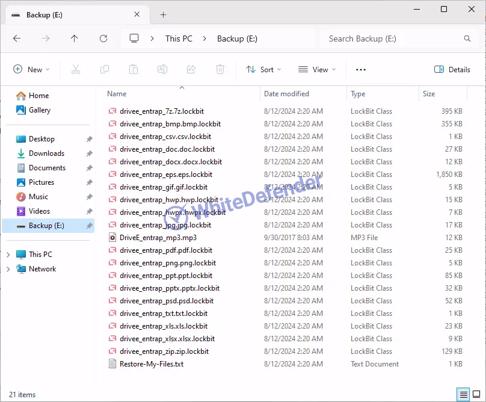Screen dimensions: 486x402
Task: Open the New dropdown menu
Action: [x=31, y=70]
